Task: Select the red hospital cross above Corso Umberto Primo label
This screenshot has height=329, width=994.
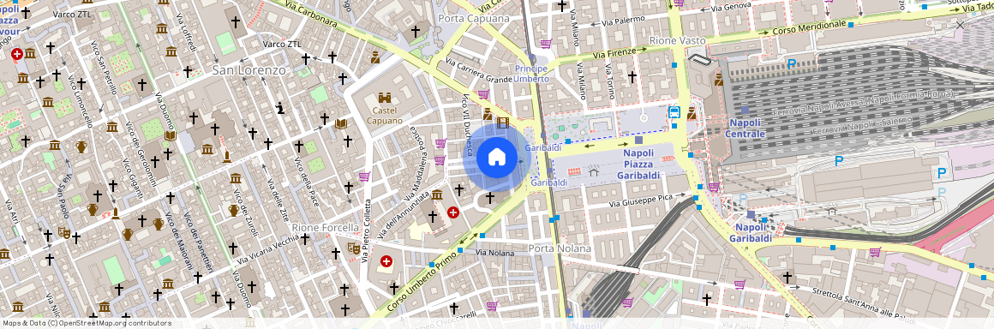Action: pos(386,261)
